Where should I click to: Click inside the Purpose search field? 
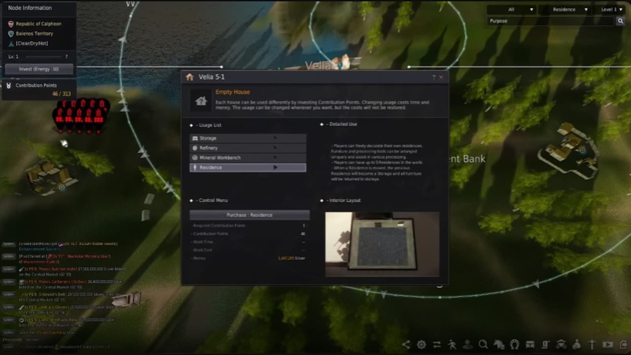click(x=548, y=21)
